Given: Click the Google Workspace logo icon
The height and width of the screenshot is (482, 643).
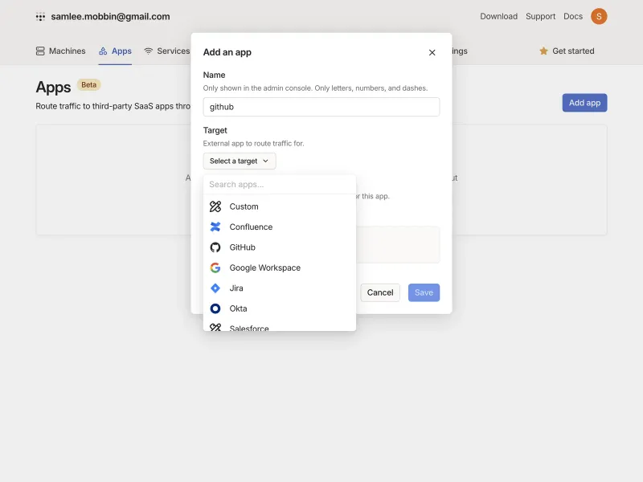Looking at the screenshot, I should (x=215, y=268).
